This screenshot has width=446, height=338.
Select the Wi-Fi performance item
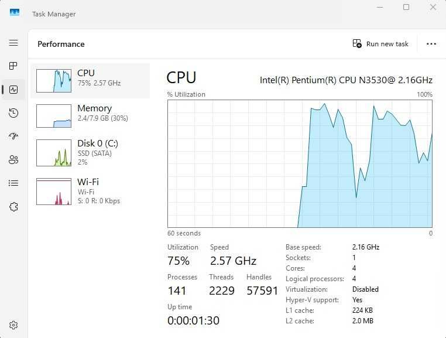pyautogui.click(x=90, y=192)
